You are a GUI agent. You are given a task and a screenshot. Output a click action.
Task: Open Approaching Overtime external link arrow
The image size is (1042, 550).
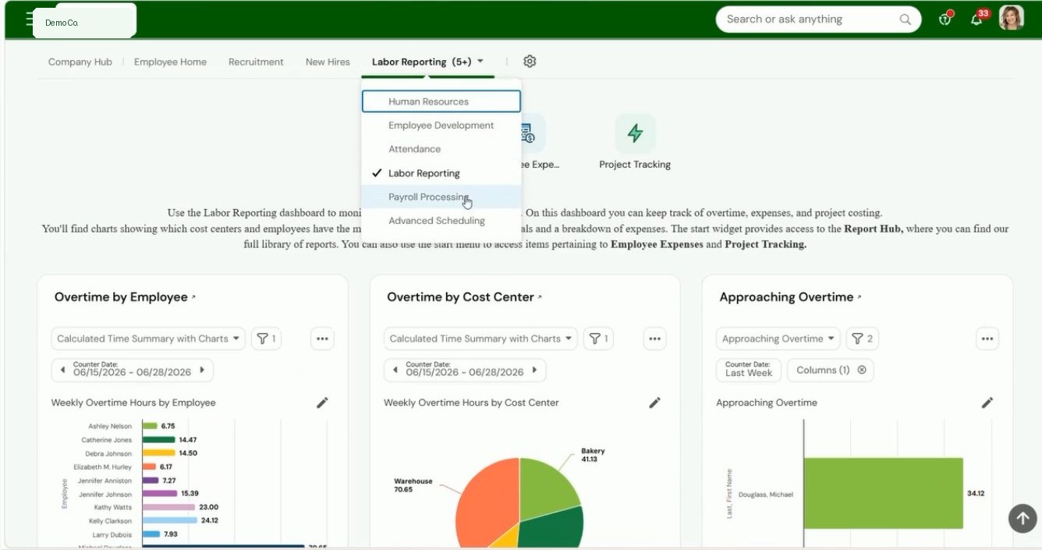[x=859, y=297]
